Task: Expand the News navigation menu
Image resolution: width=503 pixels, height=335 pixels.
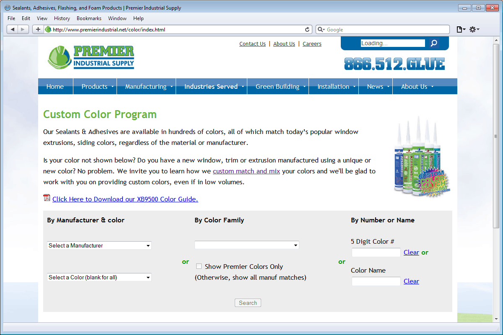Action: pos(376,86)
